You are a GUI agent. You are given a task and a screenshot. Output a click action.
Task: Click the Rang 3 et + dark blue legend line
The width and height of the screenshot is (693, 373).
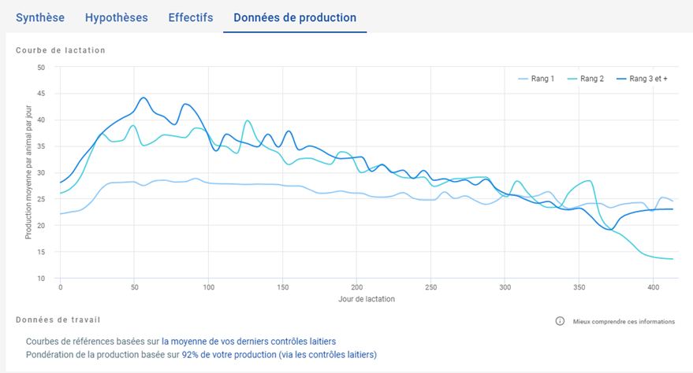click(x=621, y=79)
